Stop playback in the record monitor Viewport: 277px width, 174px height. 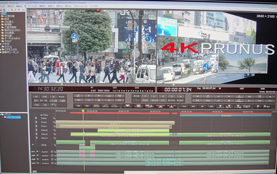click(229, 101)
